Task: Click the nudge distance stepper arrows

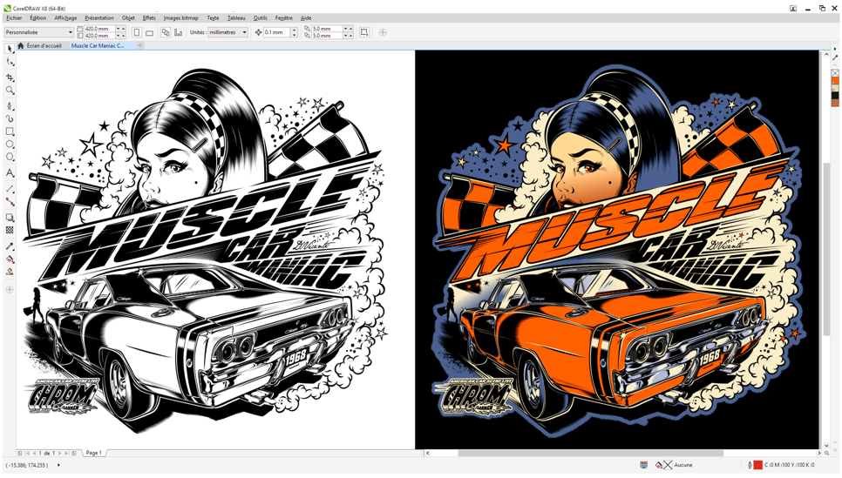Action: pyautogui.click(x=295, y=32)
